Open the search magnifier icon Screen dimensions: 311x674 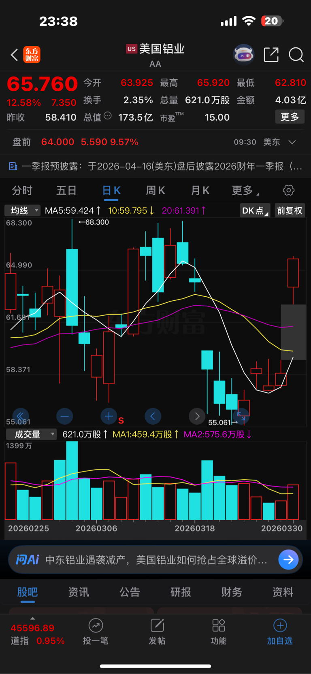click(296, 55)
